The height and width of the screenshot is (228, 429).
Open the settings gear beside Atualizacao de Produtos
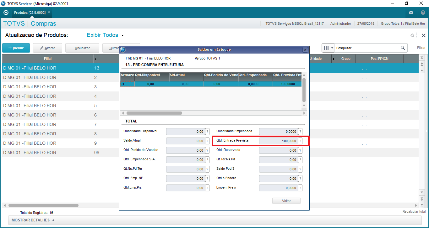pos(412,35)
